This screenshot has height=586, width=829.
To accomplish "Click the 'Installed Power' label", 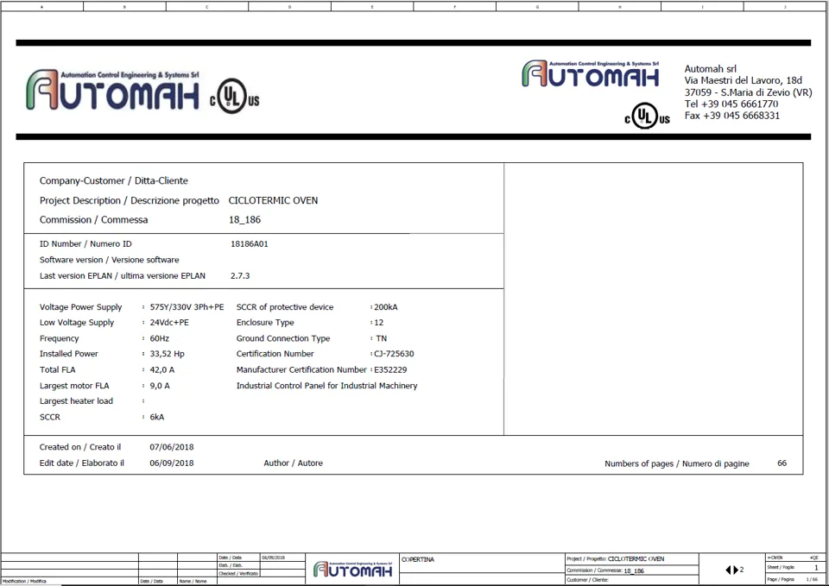I will pyautogui.click(x=69, y=354).
